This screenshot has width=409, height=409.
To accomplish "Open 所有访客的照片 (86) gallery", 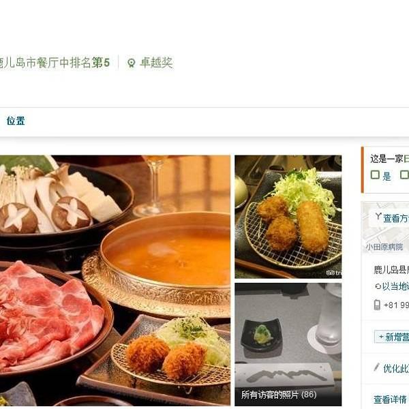I will click(279, 395).
